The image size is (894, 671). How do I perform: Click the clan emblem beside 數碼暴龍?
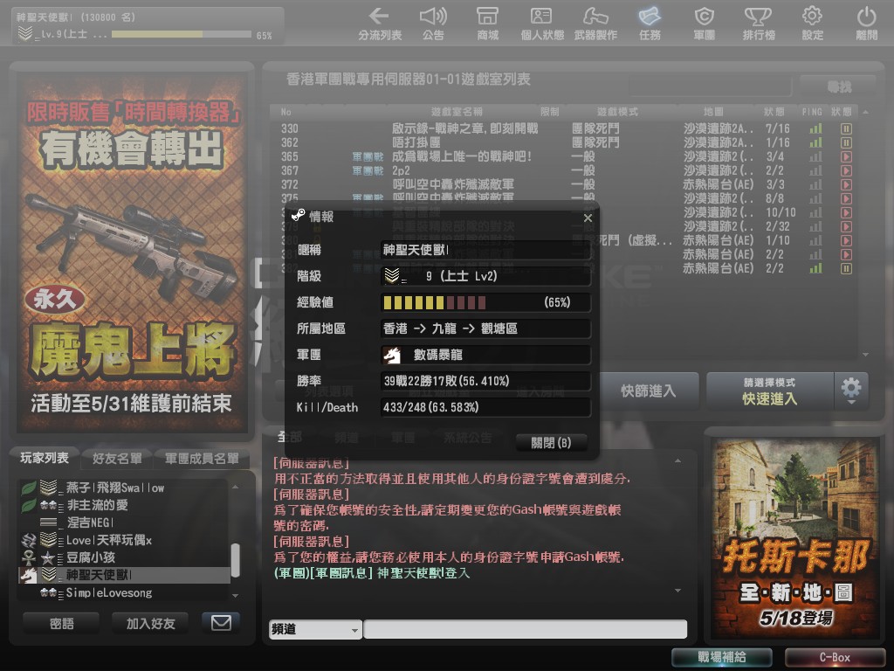[392, 355]
